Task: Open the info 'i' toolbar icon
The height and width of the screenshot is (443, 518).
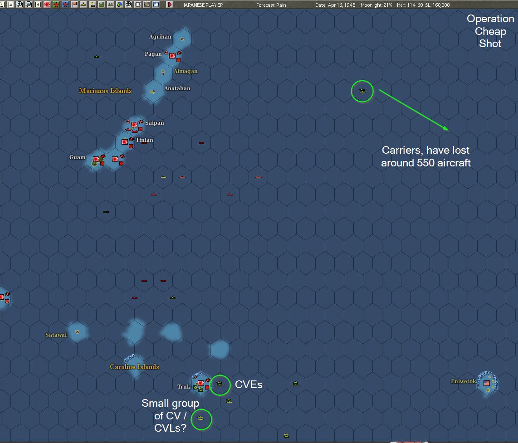Action: click(x=38, y=5)
